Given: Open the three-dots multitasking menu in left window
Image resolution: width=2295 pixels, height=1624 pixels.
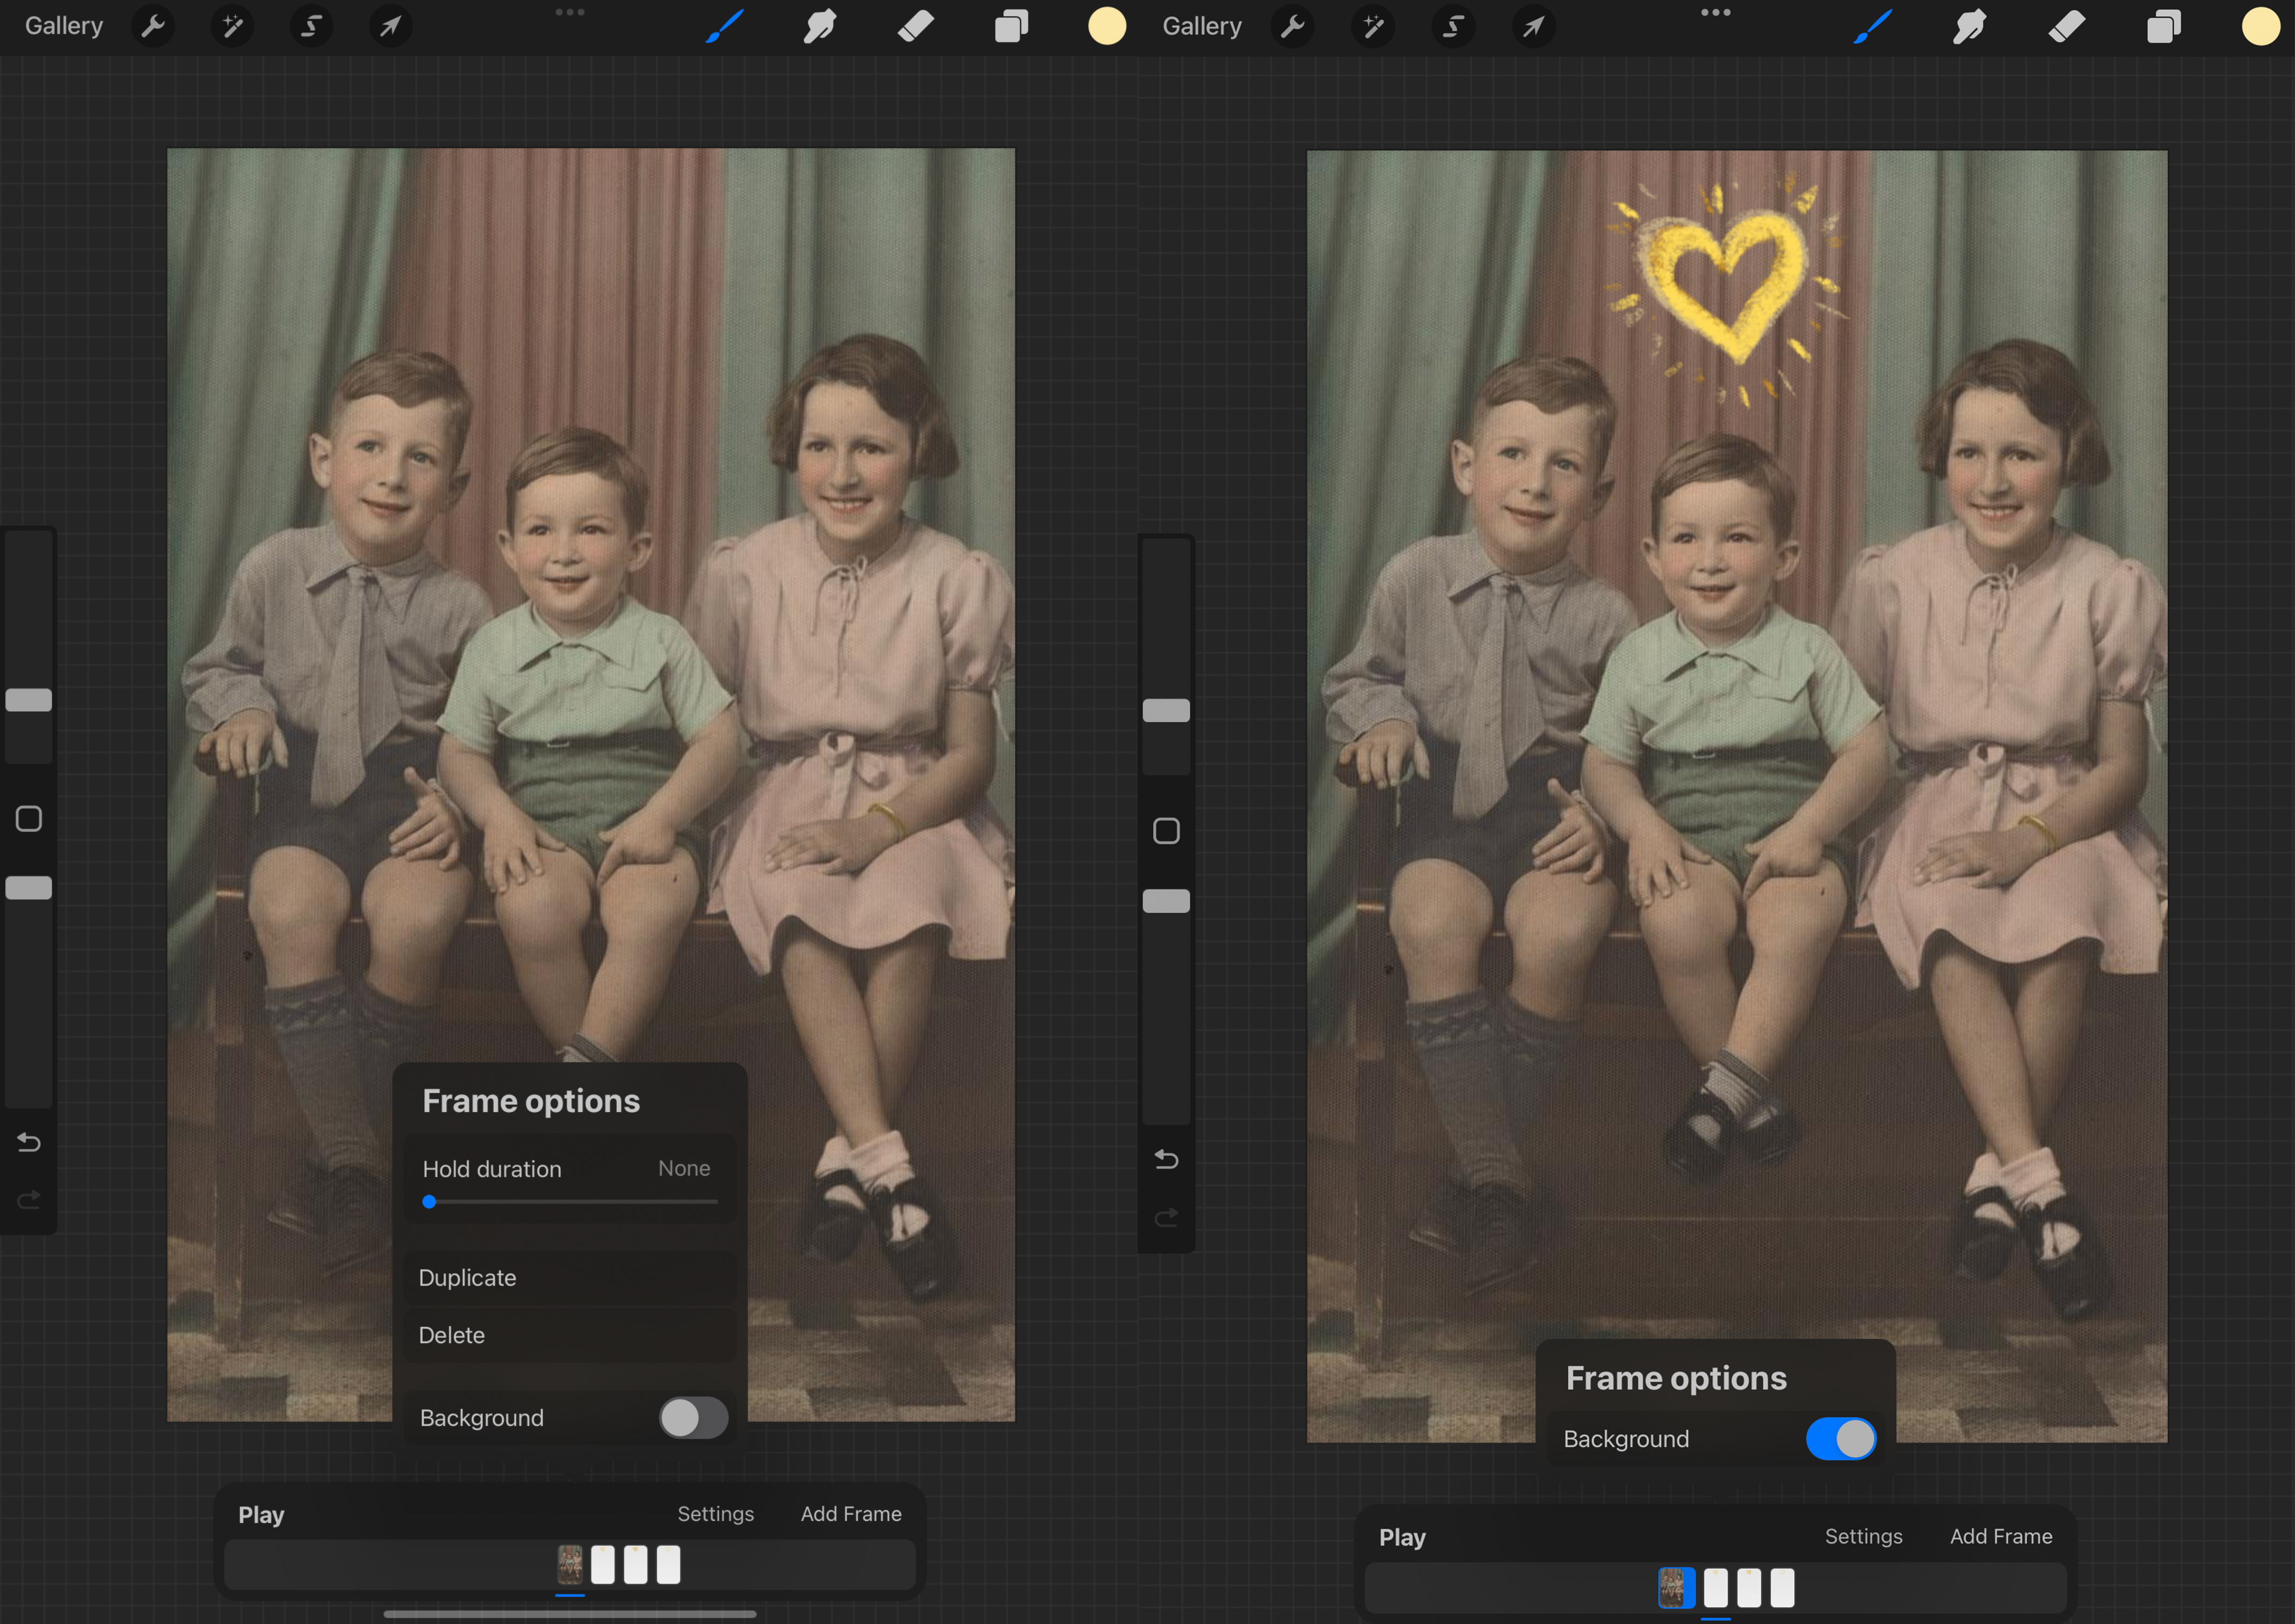Looking at the screenshot, I should click(x=570, y=12).
